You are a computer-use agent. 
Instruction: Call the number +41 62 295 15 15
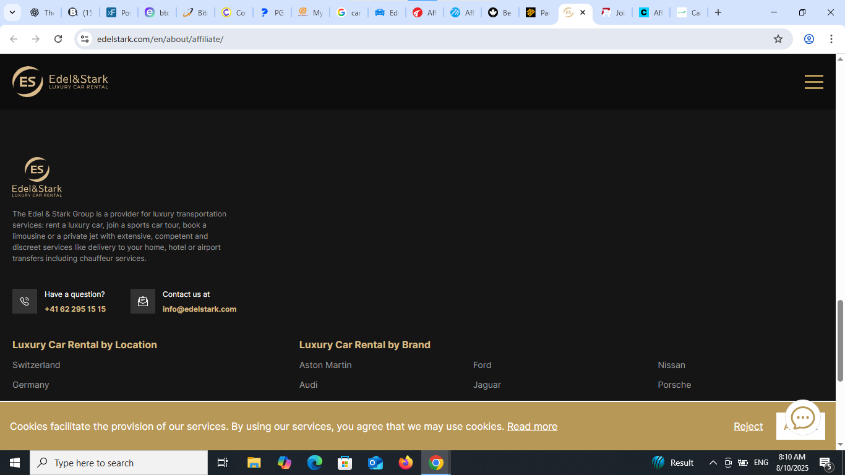pyautogui.click(x=75, y=309)
